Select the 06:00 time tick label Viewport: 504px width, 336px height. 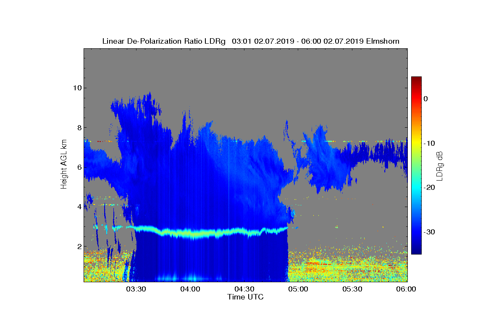click(406, 289)
